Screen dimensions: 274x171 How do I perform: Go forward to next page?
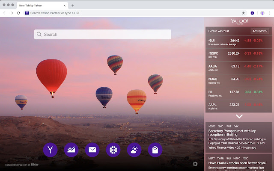[12, 13]
